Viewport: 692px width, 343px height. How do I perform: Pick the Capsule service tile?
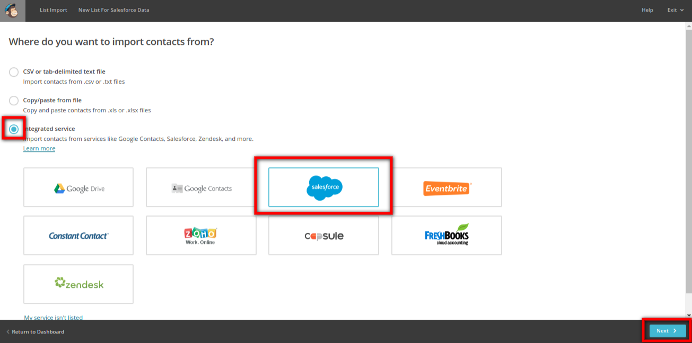click(x=323, y=236)
